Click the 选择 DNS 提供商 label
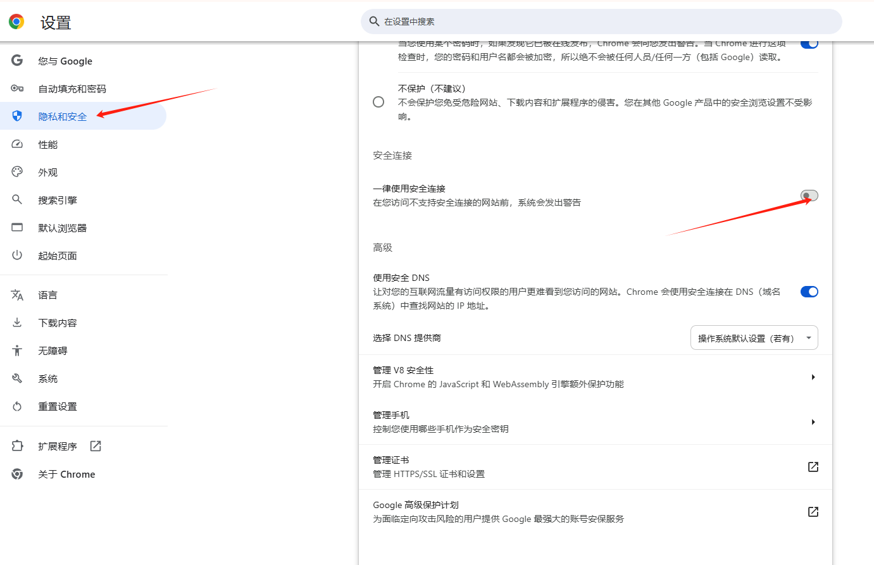Screen dimensions: 874x565 click(407, 338)
